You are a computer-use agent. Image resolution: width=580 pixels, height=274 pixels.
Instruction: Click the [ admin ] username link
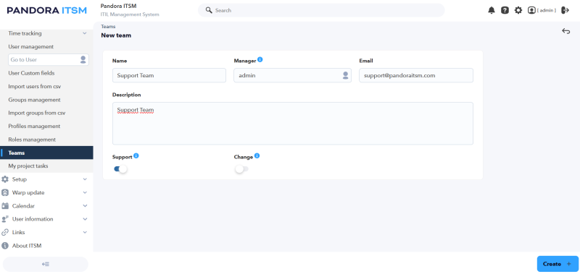[x=547, y=10]
